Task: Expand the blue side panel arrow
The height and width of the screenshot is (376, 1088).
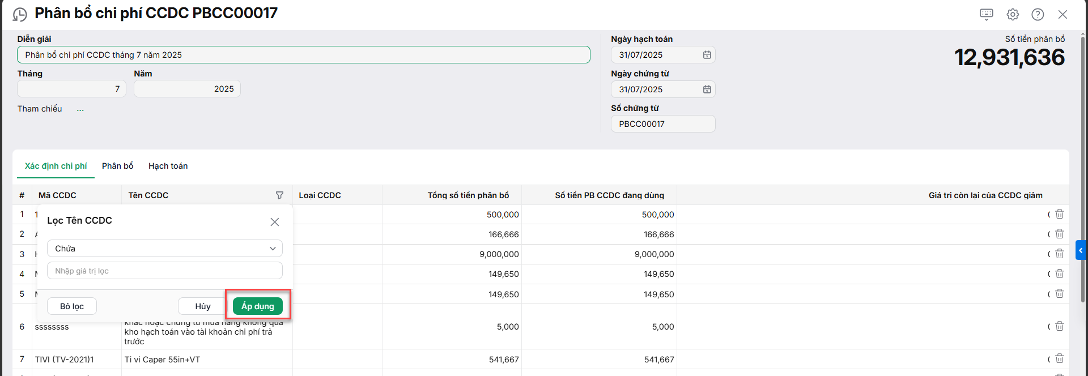Action: tap(1081, 250)
